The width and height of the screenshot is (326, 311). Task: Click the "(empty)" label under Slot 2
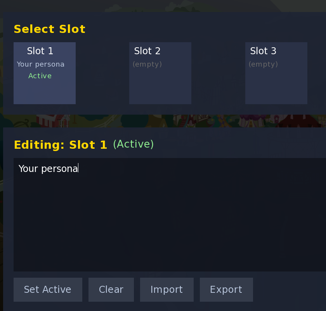tap(147, 64)
